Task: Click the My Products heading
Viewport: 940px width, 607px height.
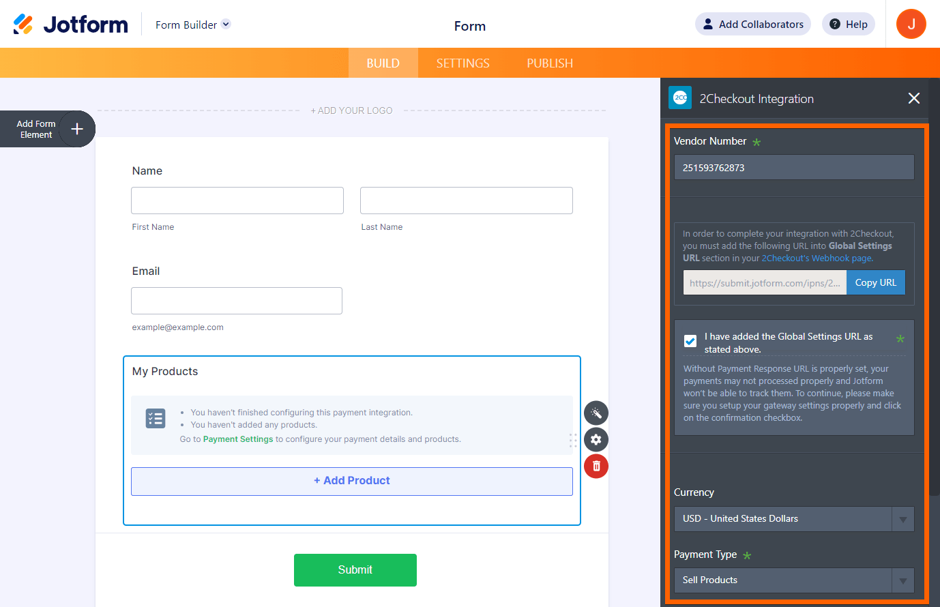Action: click(x=165, y=372)
